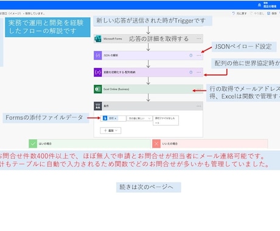The width and height of the screenshot is (280, 231).
Task: Open the condition operator dropdown
Action: coord(139,119)
